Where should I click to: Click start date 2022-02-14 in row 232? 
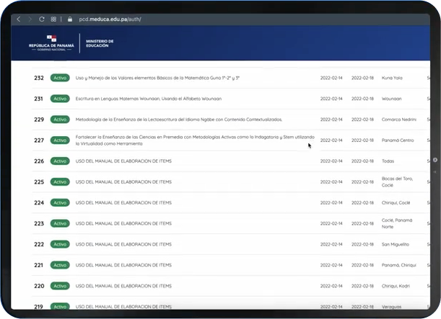331,78
